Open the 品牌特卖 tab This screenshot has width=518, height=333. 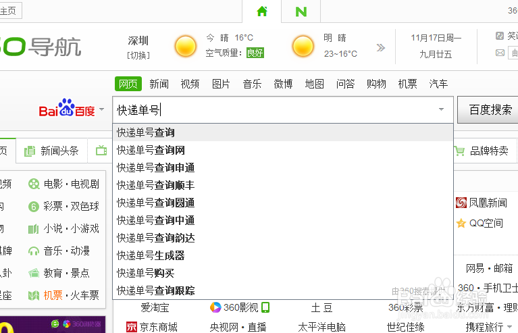click(x=484, y=151)
